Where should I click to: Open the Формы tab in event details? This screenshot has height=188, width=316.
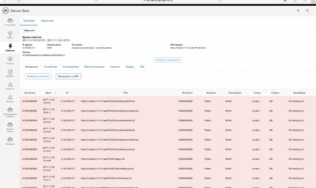point(130,67)
